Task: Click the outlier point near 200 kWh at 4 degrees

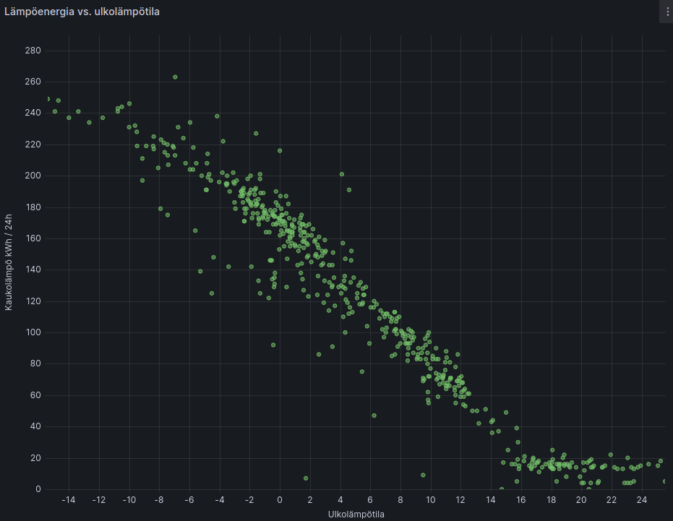Action: (341, 175)
